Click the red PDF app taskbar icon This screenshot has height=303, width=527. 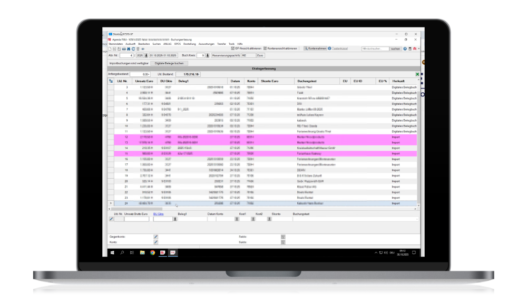click(x=173, y=252)
